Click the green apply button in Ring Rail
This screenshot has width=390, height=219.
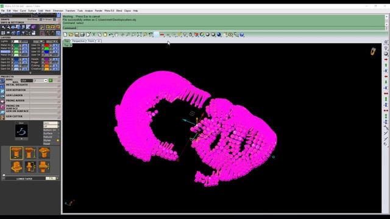click(x=51, y=80)
